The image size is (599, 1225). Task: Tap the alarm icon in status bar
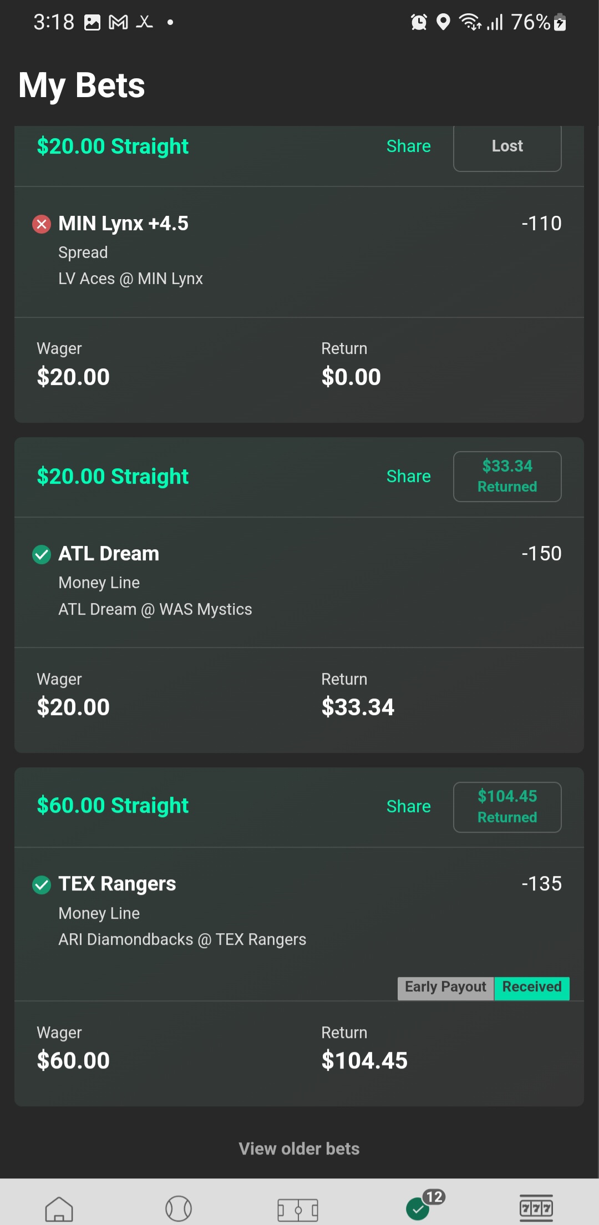(x=419, y=22)
